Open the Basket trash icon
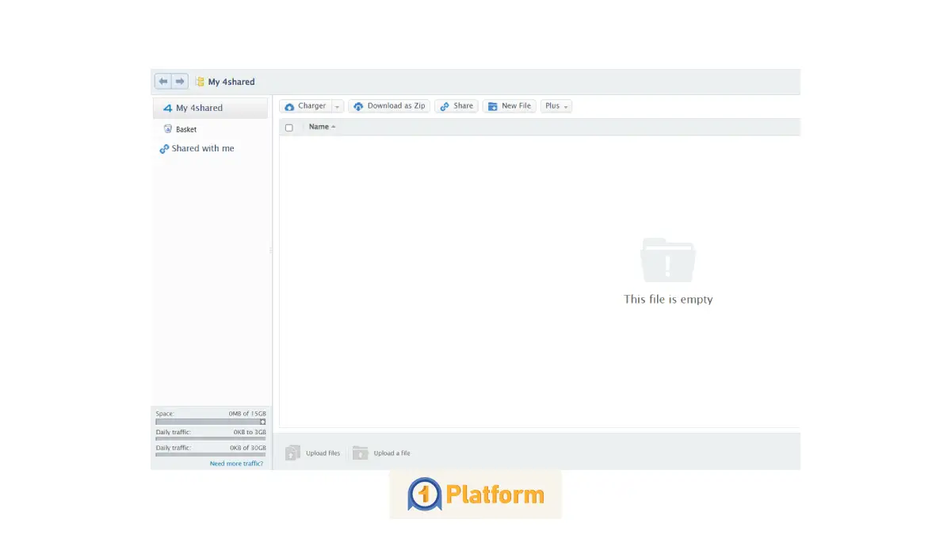 (167, 129)
